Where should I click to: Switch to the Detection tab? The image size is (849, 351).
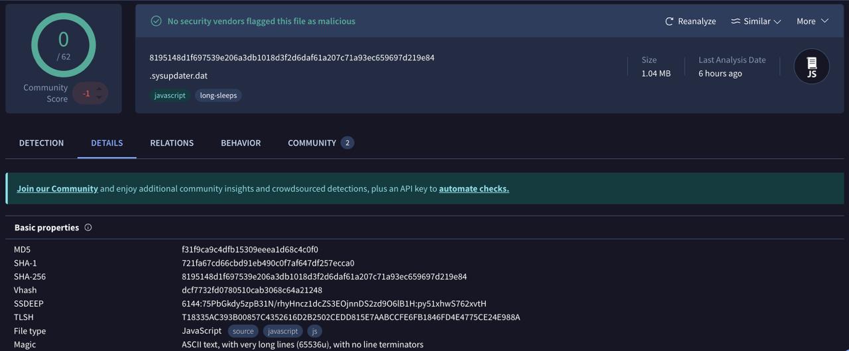click(x=41, y=143)
